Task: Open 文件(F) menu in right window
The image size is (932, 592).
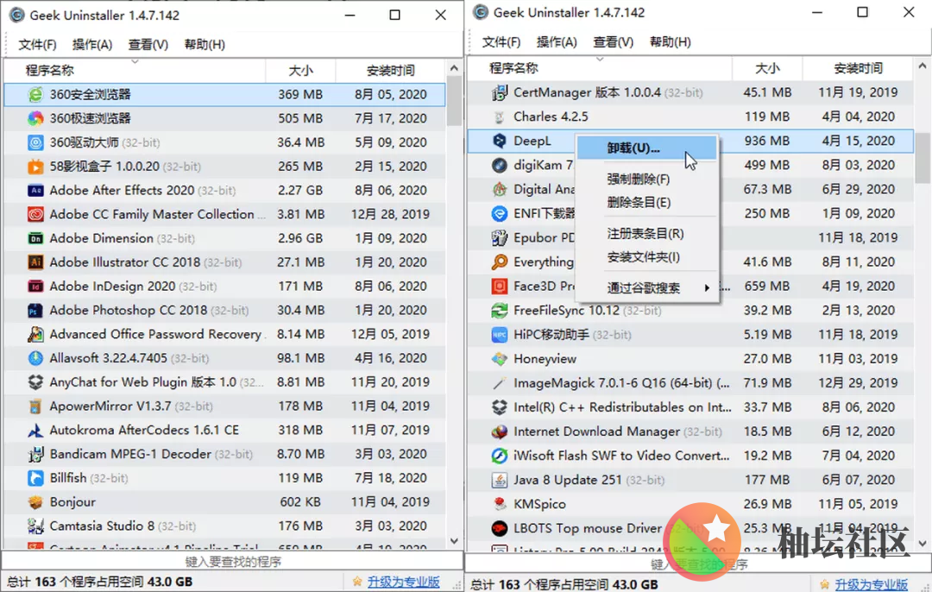Action: [501, 42]
